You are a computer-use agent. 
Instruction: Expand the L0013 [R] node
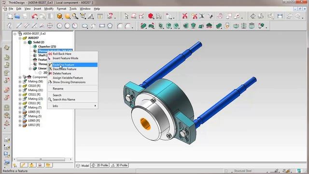(x=20, y=125)
